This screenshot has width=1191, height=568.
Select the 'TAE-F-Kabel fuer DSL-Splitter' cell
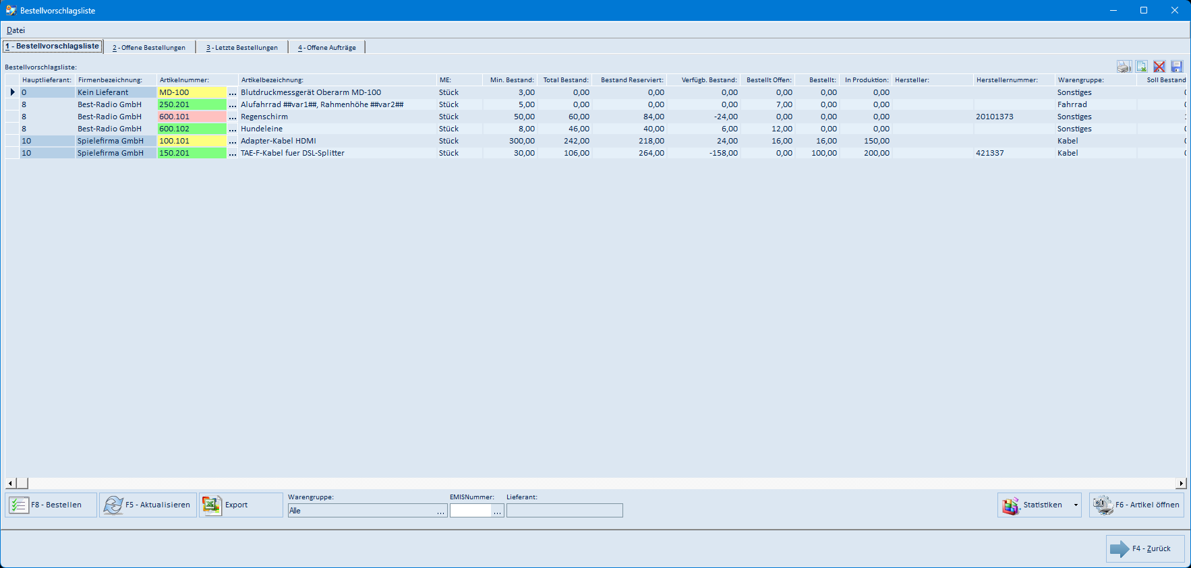[337, 153]
